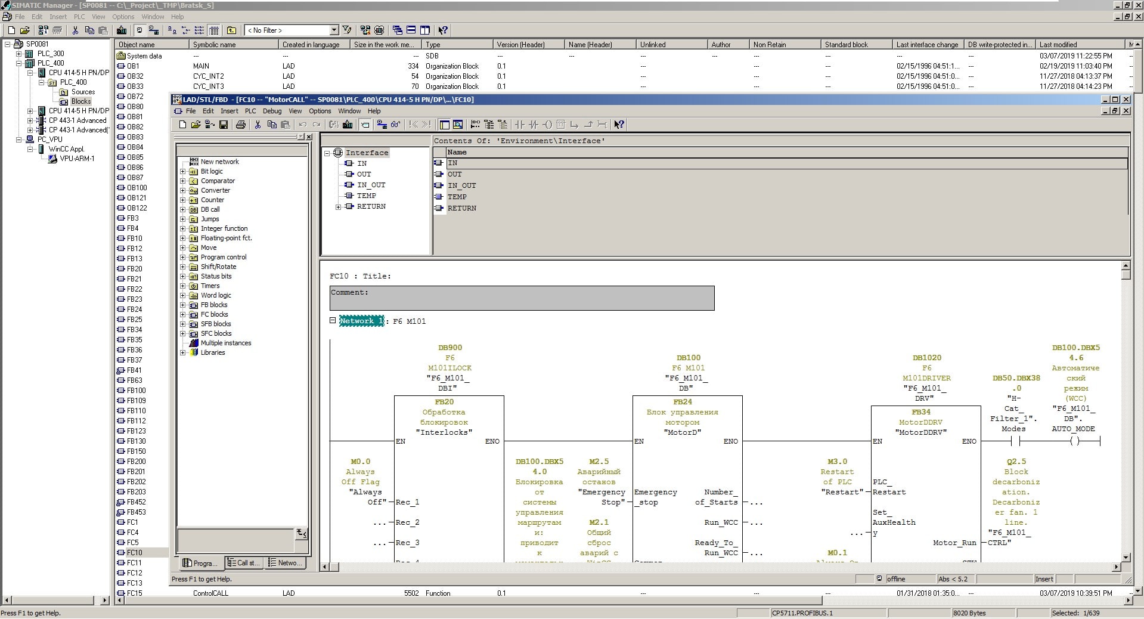
Task: Select the TEMP row in interface contents
Action: click(x=780, y=197)
